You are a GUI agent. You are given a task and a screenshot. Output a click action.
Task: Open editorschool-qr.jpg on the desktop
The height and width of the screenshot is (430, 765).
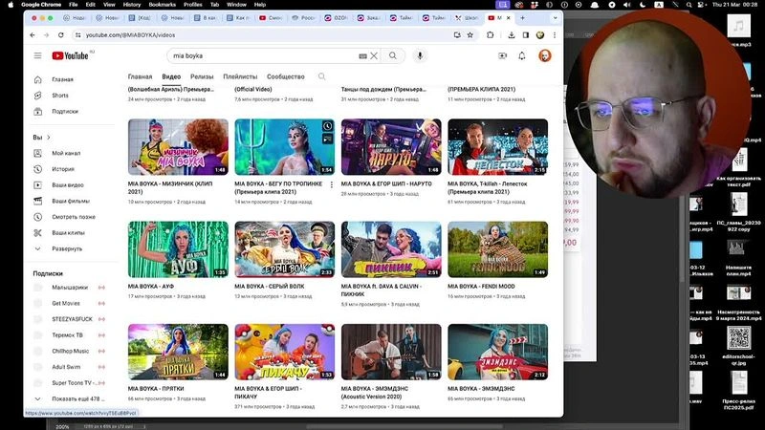(x=738, y=345)
